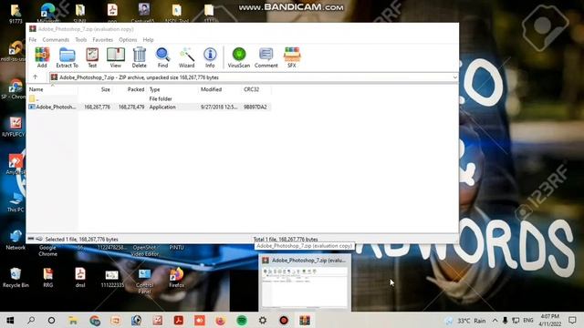
Task: Run VirusScan on the archive
Action: click(239, 57)
